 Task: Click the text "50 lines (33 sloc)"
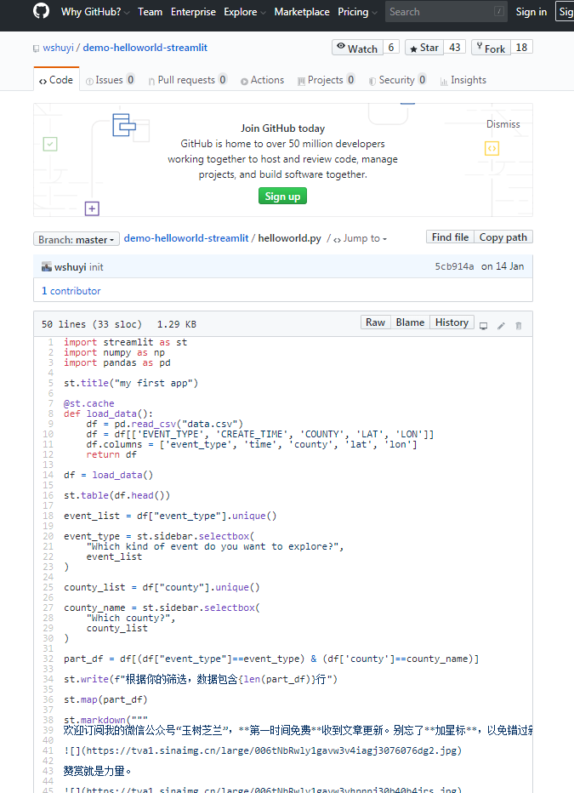(x=92, y=324)
